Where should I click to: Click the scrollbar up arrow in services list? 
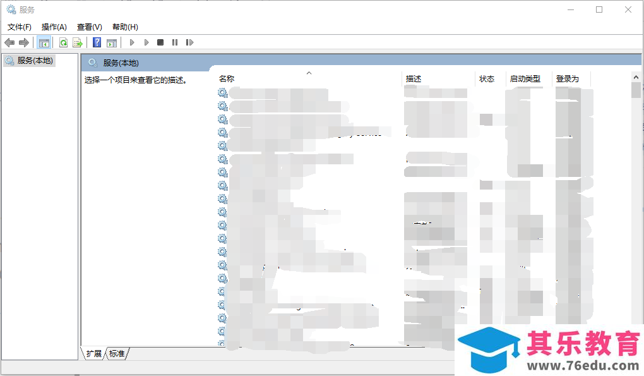(x=636, y=77)
